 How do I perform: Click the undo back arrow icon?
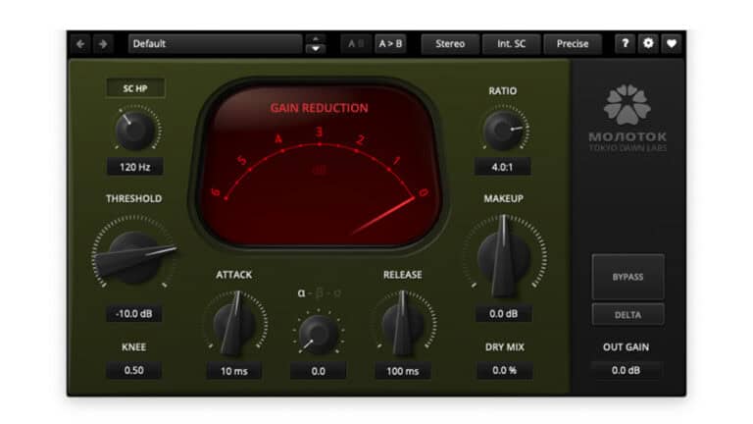point(80,44)
